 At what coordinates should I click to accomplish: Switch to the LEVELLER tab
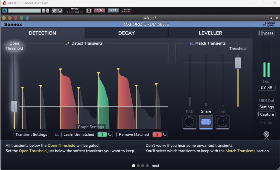[x=210, y=33]
